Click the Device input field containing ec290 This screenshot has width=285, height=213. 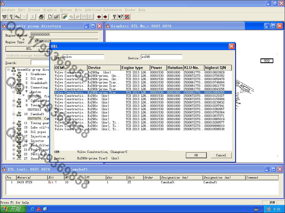click(x=161, y=57)
